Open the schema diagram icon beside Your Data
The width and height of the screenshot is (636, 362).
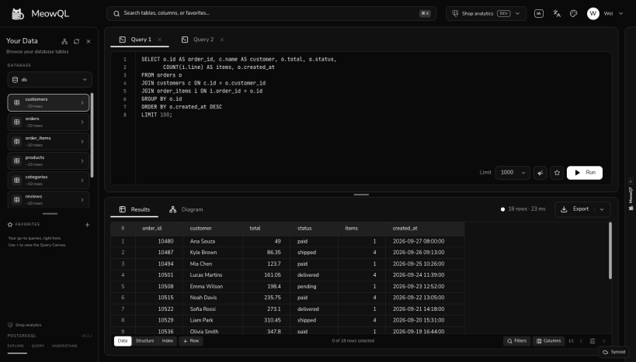(x=64, y=41)
